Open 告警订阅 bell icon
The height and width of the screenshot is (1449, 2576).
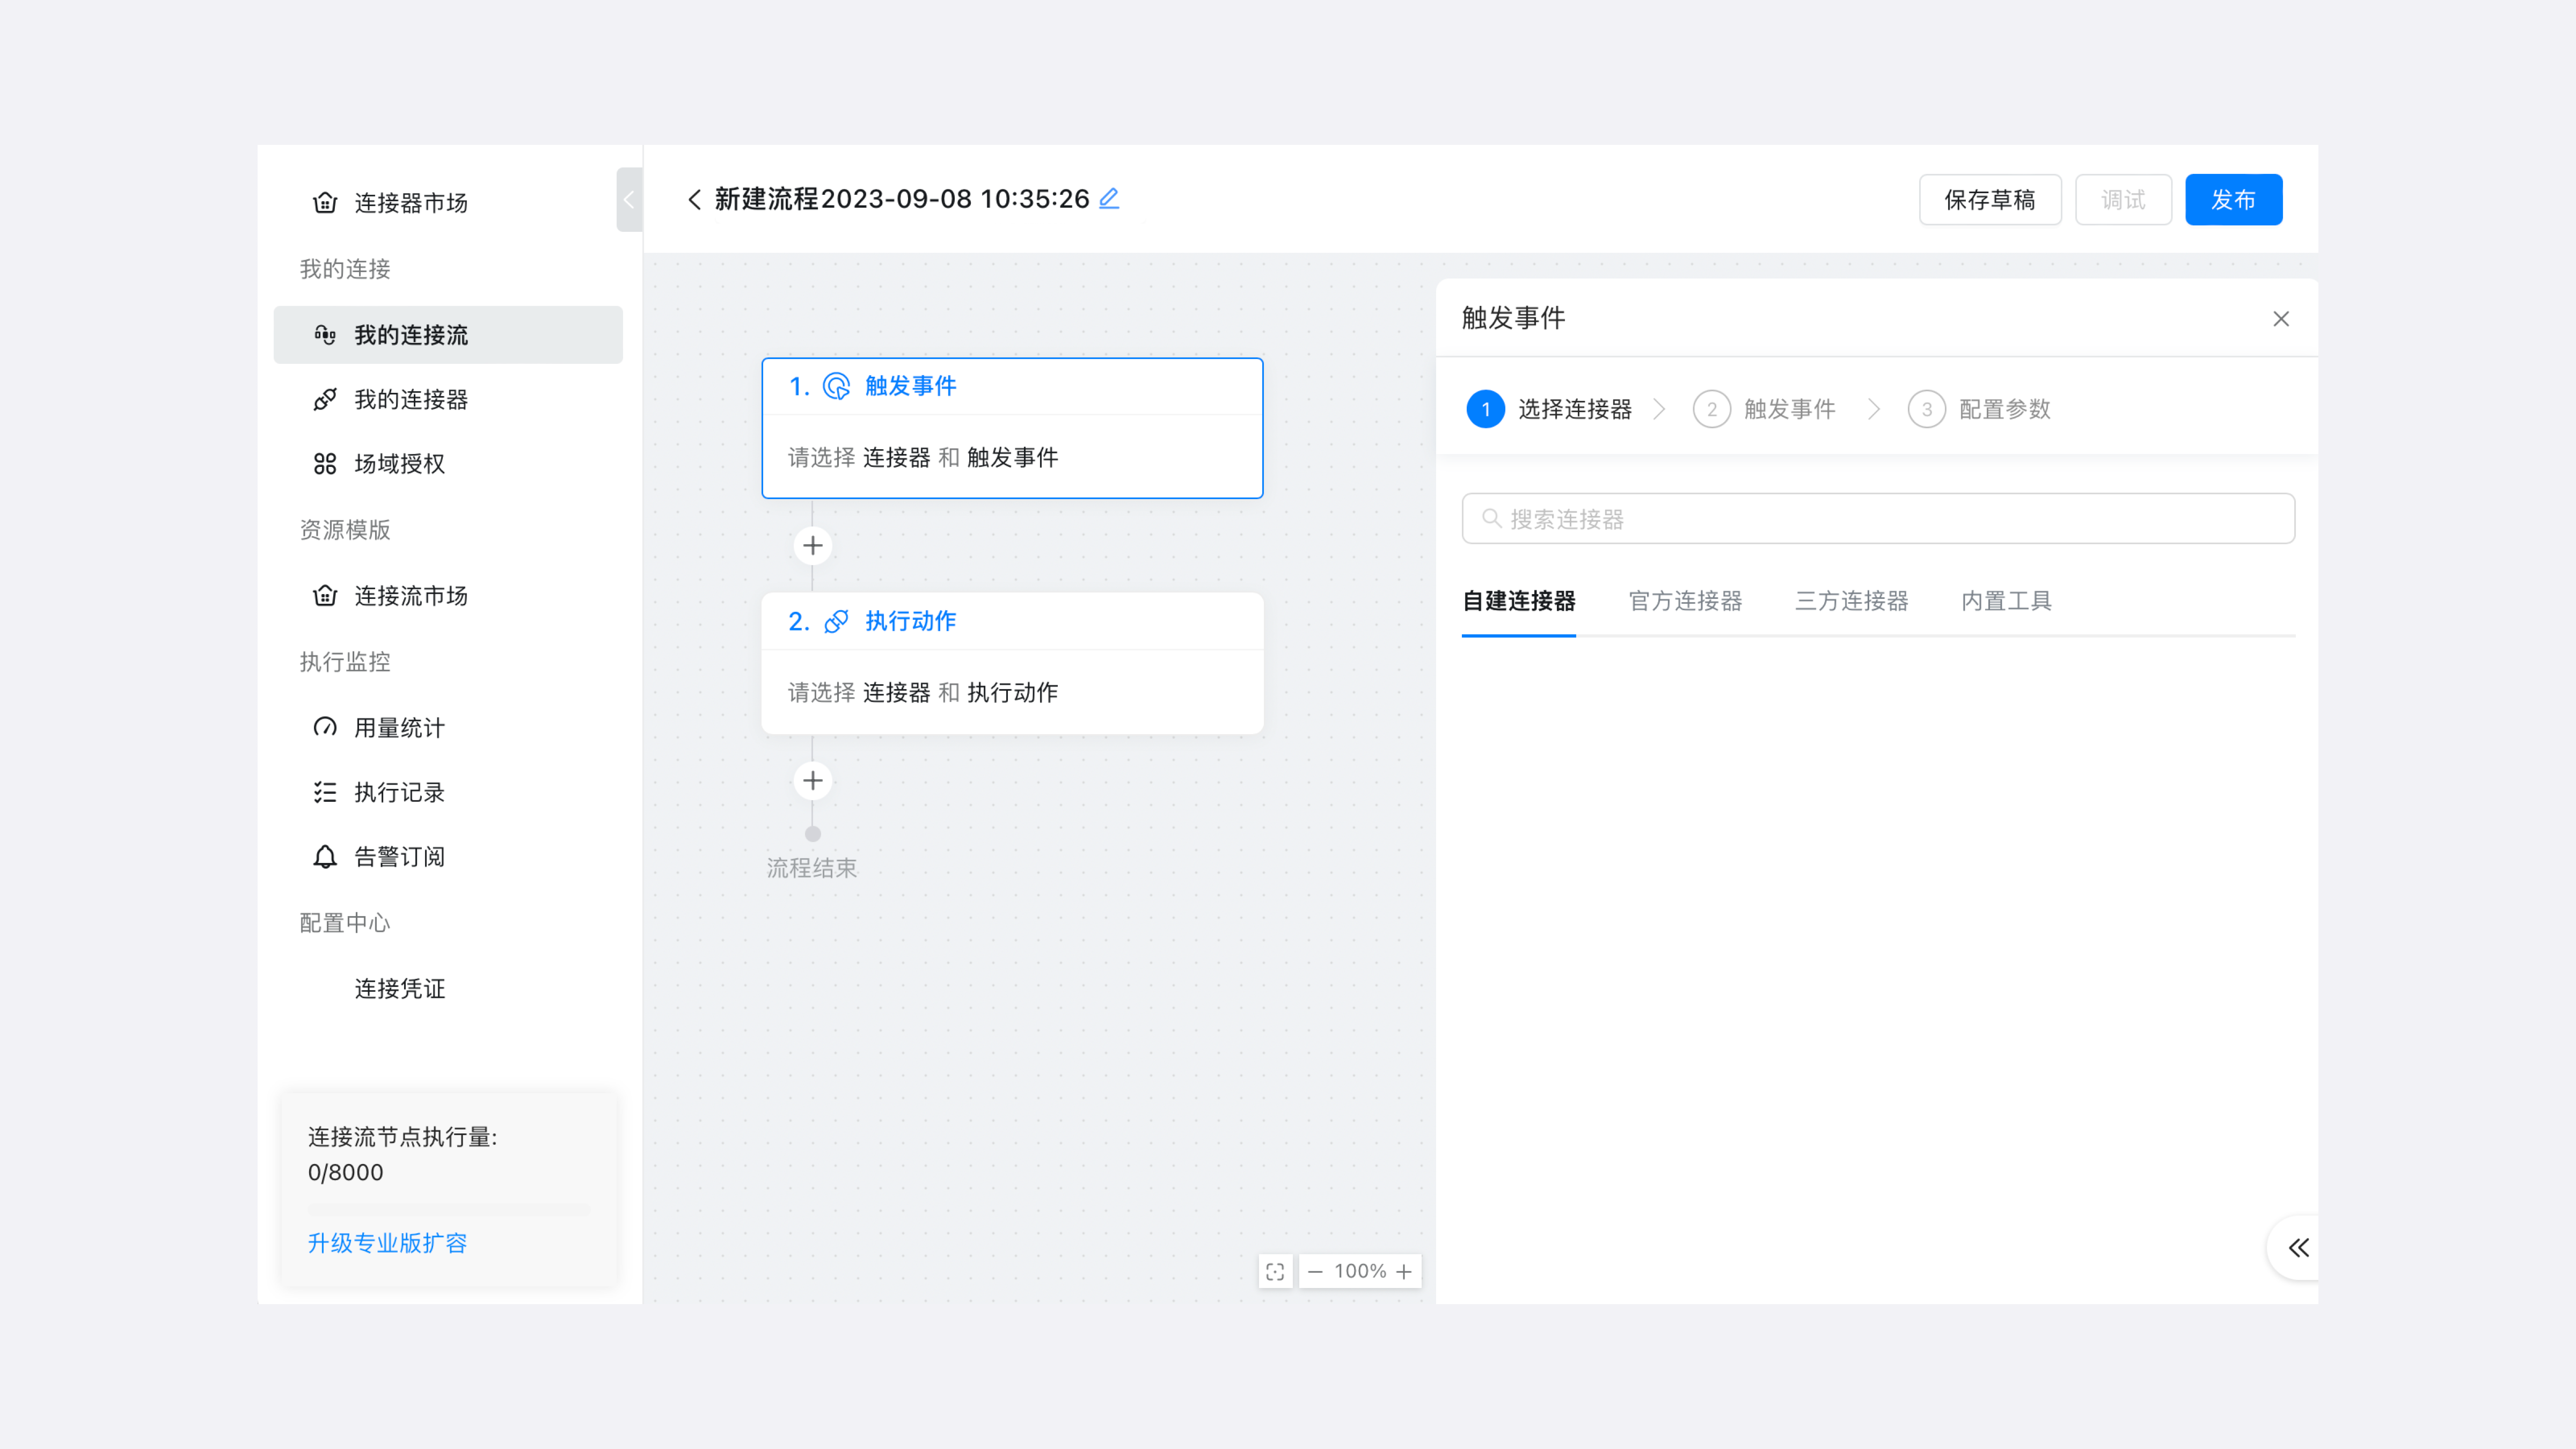pyautogui.click(x=324, y=857)
